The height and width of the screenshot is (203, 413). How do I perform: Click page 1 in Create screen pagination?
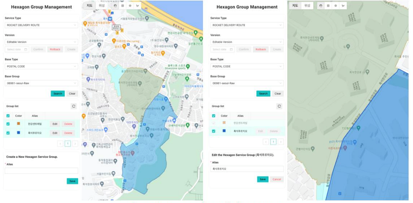click(x=68, y=144)
